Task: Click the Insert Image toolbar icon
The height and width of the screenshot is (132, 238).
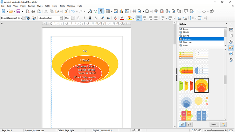Action: click(x=116, y=11)
